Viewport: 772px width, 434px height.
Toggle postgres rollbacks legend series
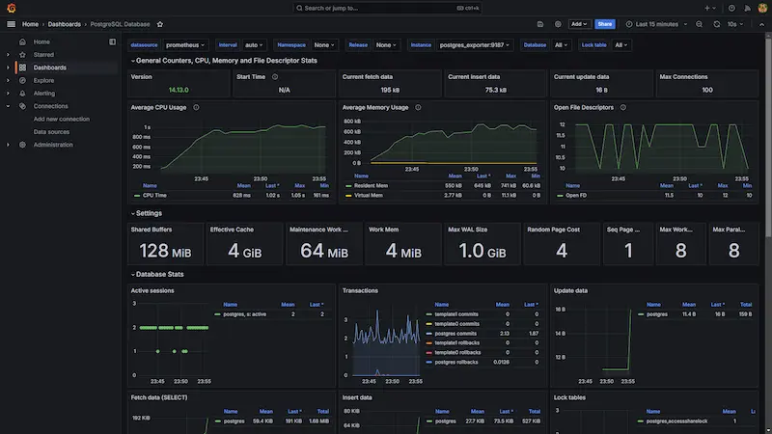(x=456, y=363)
